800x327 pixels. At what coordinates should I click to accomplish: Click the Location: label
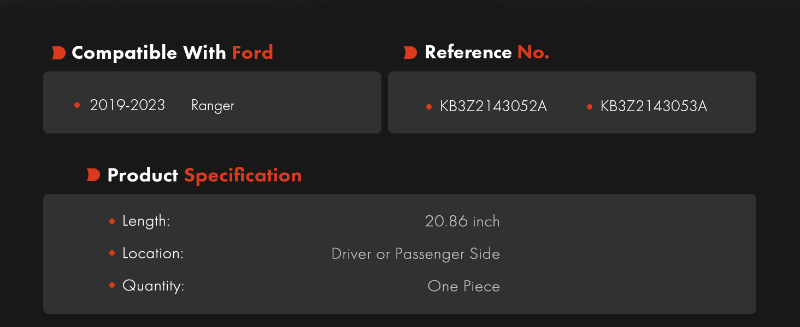pos(153,254)
